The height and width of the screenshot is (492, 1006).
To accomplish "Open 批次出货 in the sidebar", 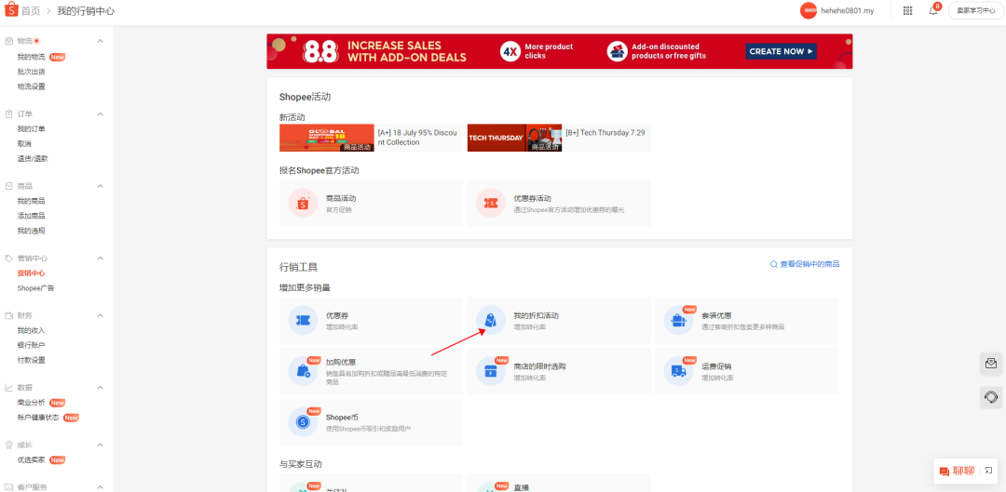I will pyautogui.click(x=32, y=72).
